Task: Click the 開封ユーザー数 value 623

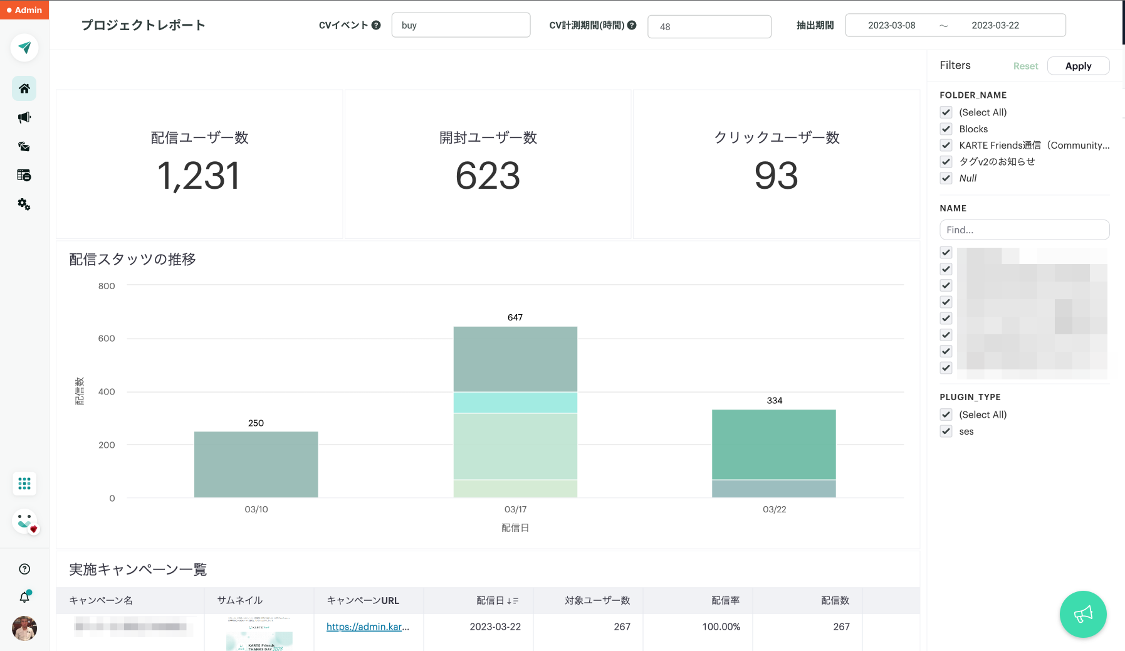Action: pos(488,176)
